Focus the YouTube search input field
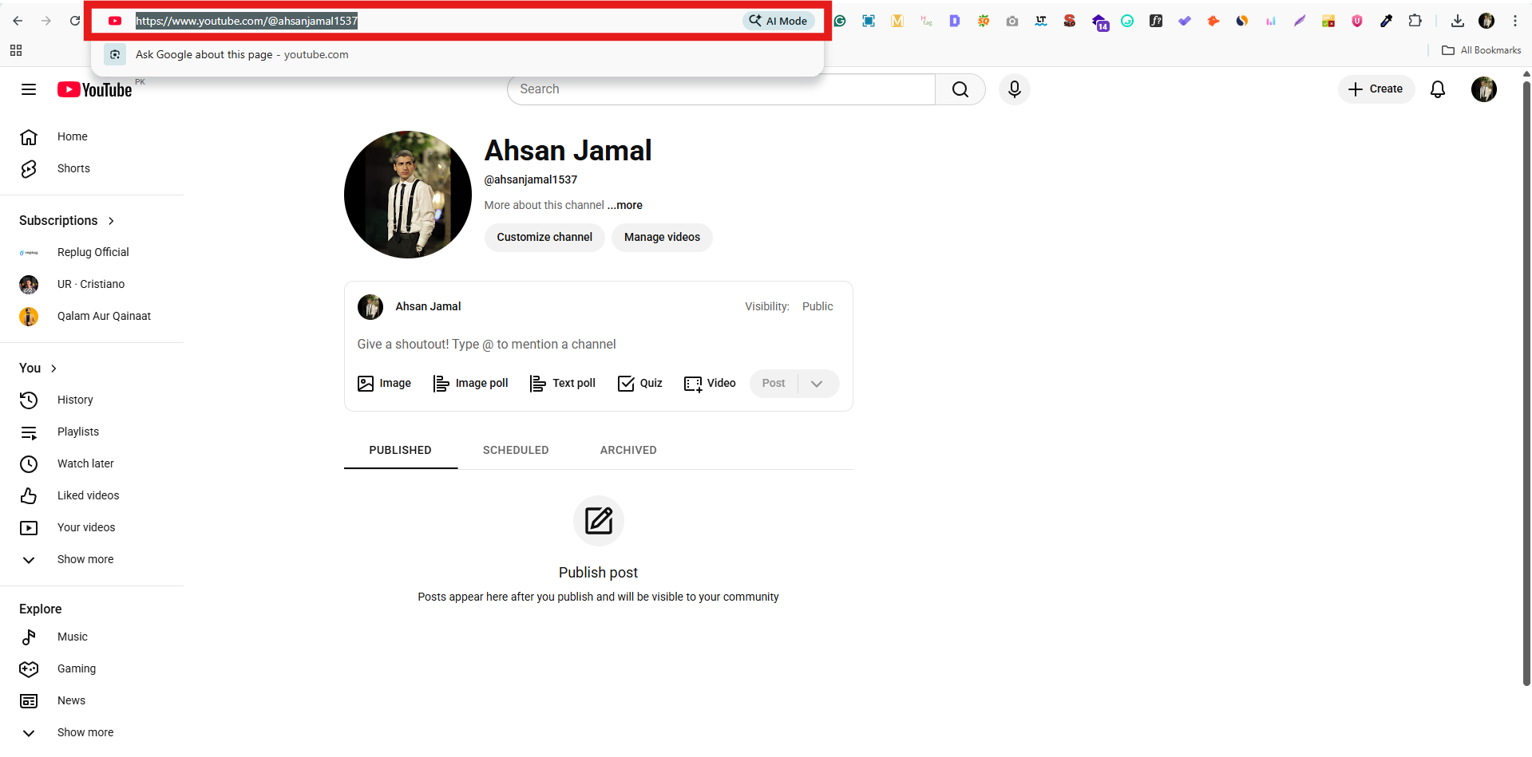Viewport: 1532px width, 757px height. click(x=718, y=89)
